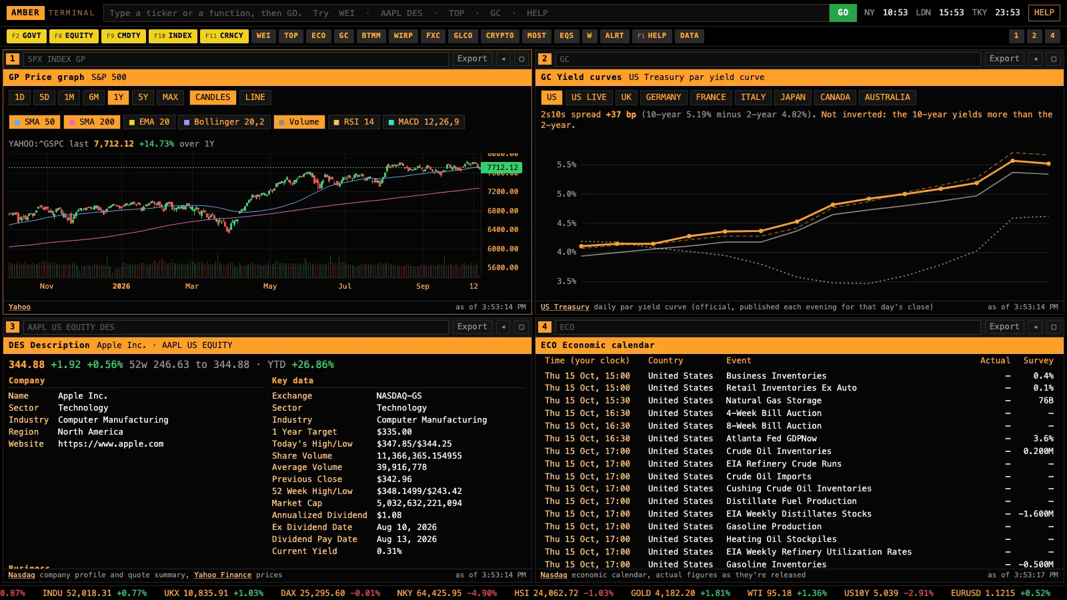Viewport: 1067px width, 600px height.
Task: Switch to the four-panel layout button 4
Action: point(1052,36)
